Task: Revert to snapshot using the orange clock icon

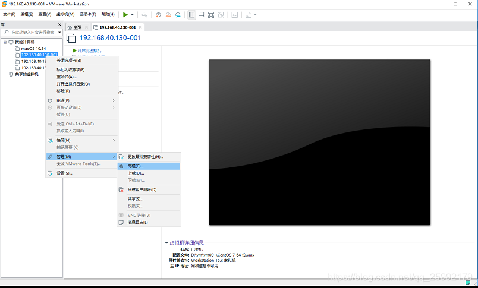Action: click(168, 15)
